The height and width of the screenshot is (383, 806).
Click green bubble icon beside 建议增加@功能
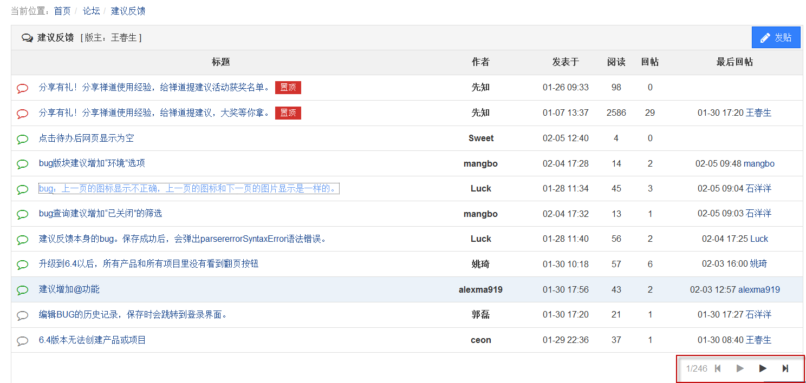22,290
